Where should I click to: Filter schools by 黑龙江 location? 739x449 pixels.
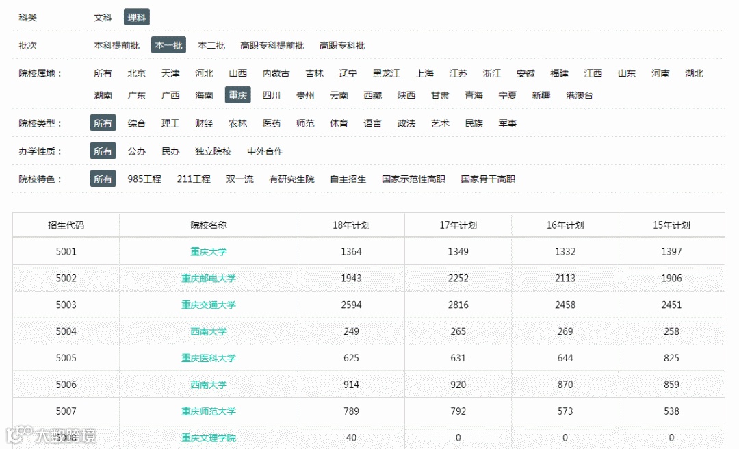tap(386, 73)
